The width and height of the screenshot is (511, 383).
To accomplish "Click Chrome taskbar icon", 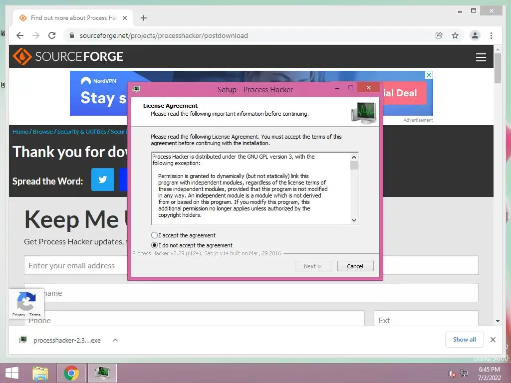I will click(x=71, y=373).
